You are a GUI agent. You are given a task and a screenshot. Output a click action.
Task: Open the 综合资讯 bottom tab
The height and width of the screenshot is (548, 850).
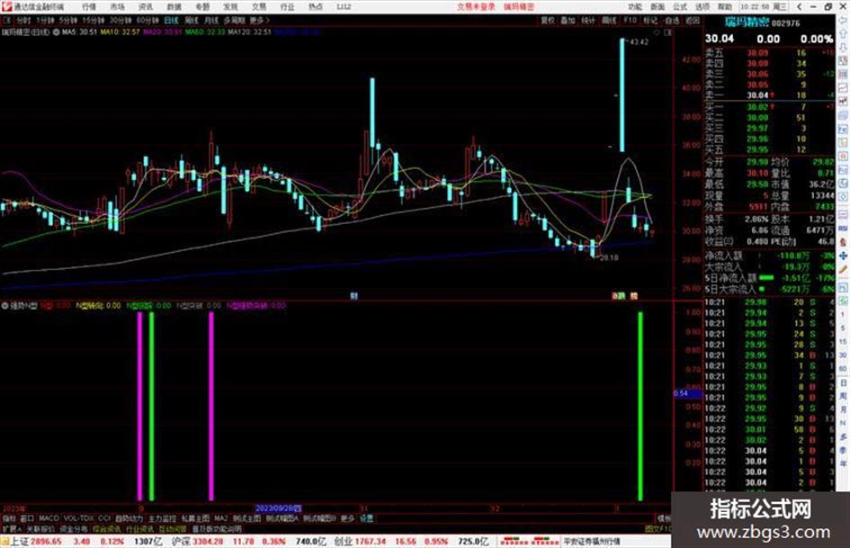[106, 528]
